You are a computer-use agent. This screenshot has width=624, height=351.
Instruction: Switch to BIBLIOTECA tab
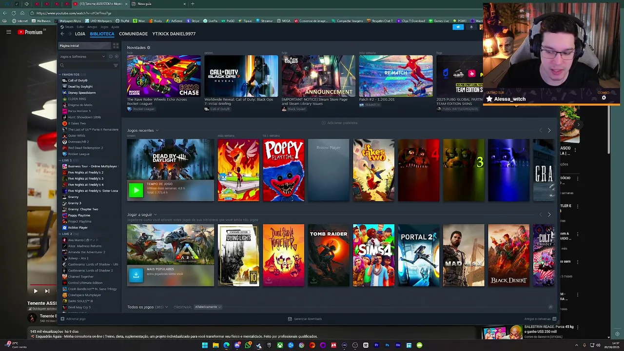coord(102,34)
